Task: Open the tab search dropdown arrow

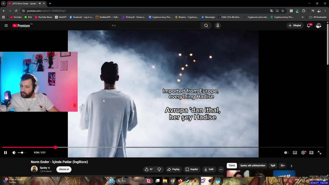Action: point(3,3)
